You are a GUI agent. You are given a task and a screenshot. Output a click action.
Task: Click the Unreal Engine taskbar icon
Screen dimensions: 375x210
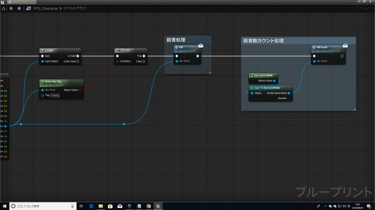[158, 206]
